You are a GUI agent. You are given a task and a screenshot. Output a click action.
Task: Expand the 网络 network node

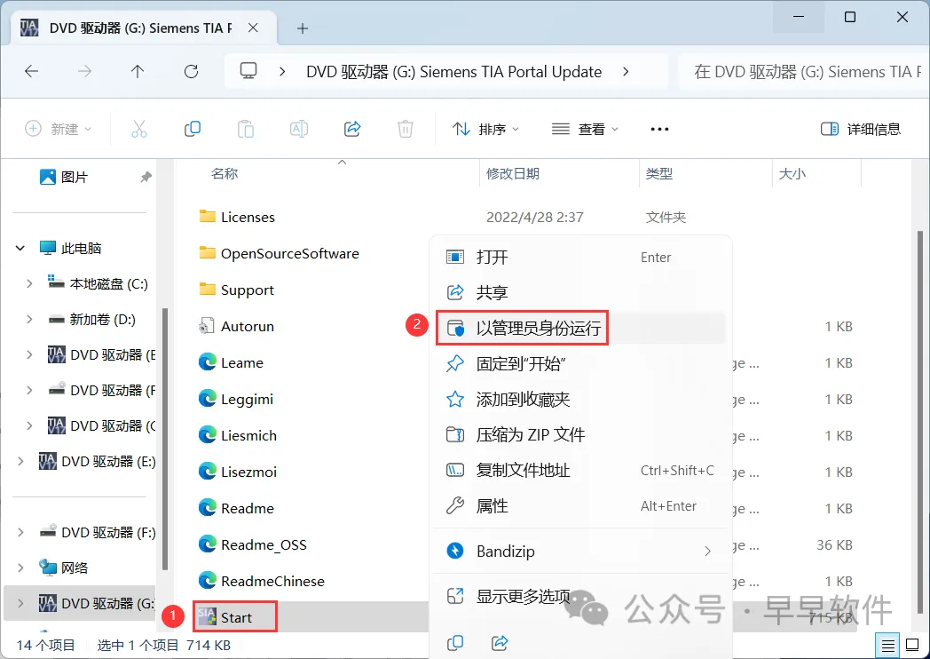pos(20,568)
